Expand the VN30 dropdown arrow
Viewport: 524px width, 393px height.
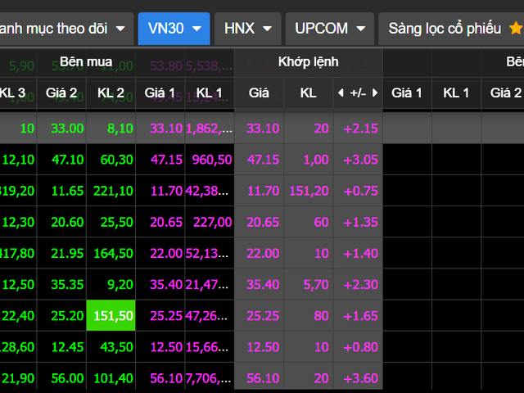196,29
